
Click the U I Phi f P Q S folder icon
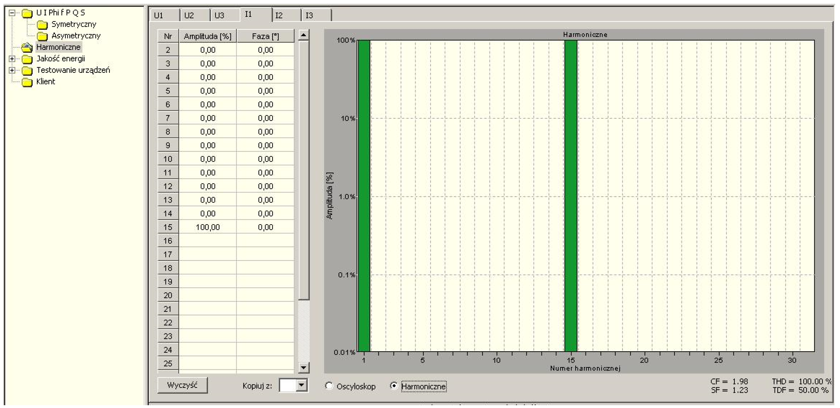(27, 13)
